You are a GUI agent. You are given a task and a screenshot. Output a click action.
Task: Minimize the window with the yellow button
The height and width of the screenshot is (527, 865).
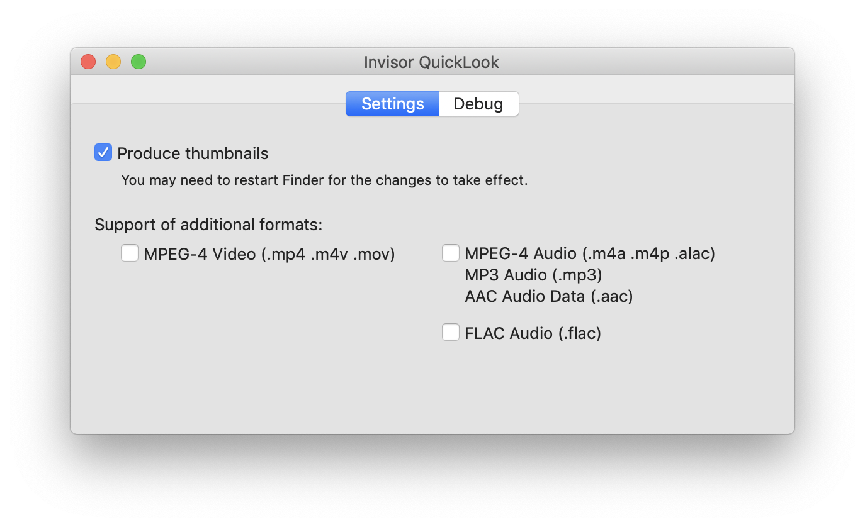coord(113,62)
